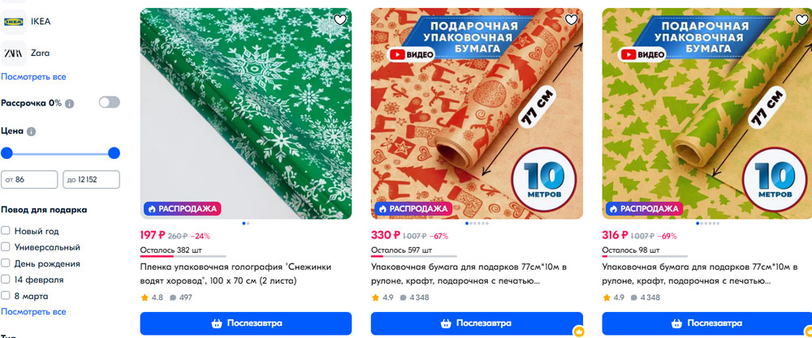Check the Новый год checkbox

click(6, 231)
